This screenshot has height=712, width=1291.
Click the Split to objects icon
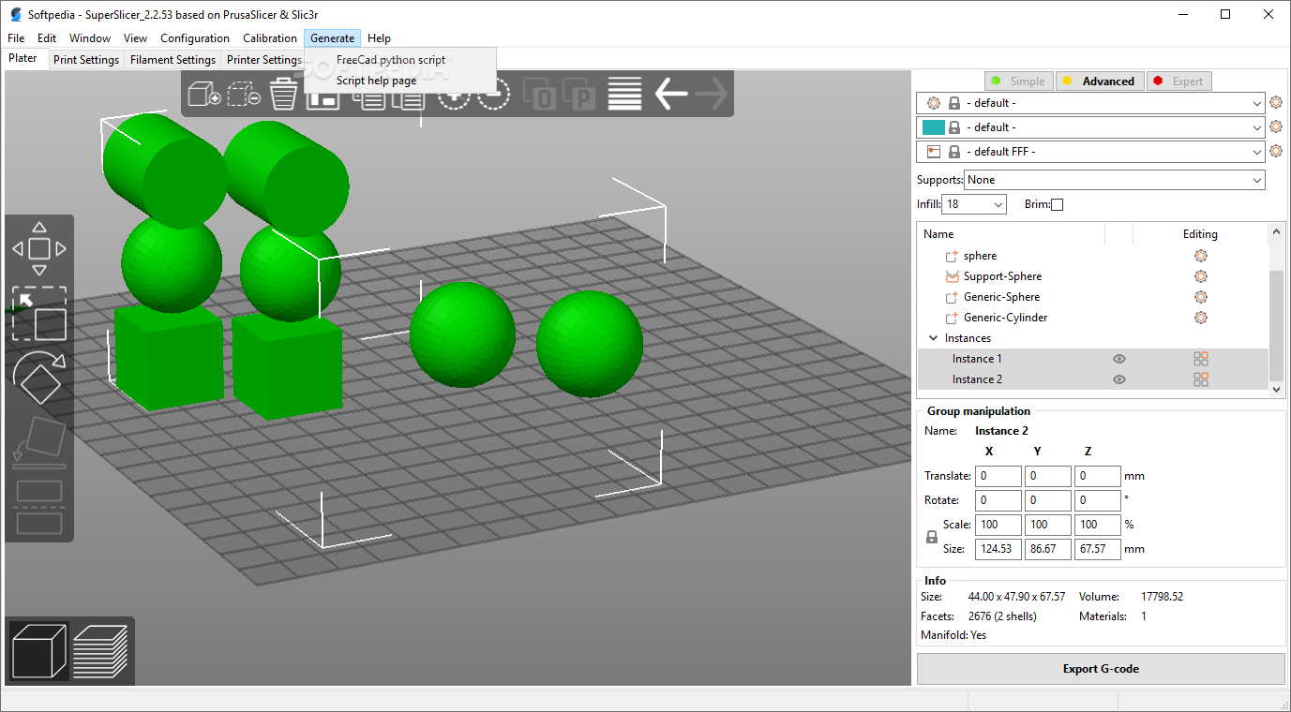click(x=541, y=94)
